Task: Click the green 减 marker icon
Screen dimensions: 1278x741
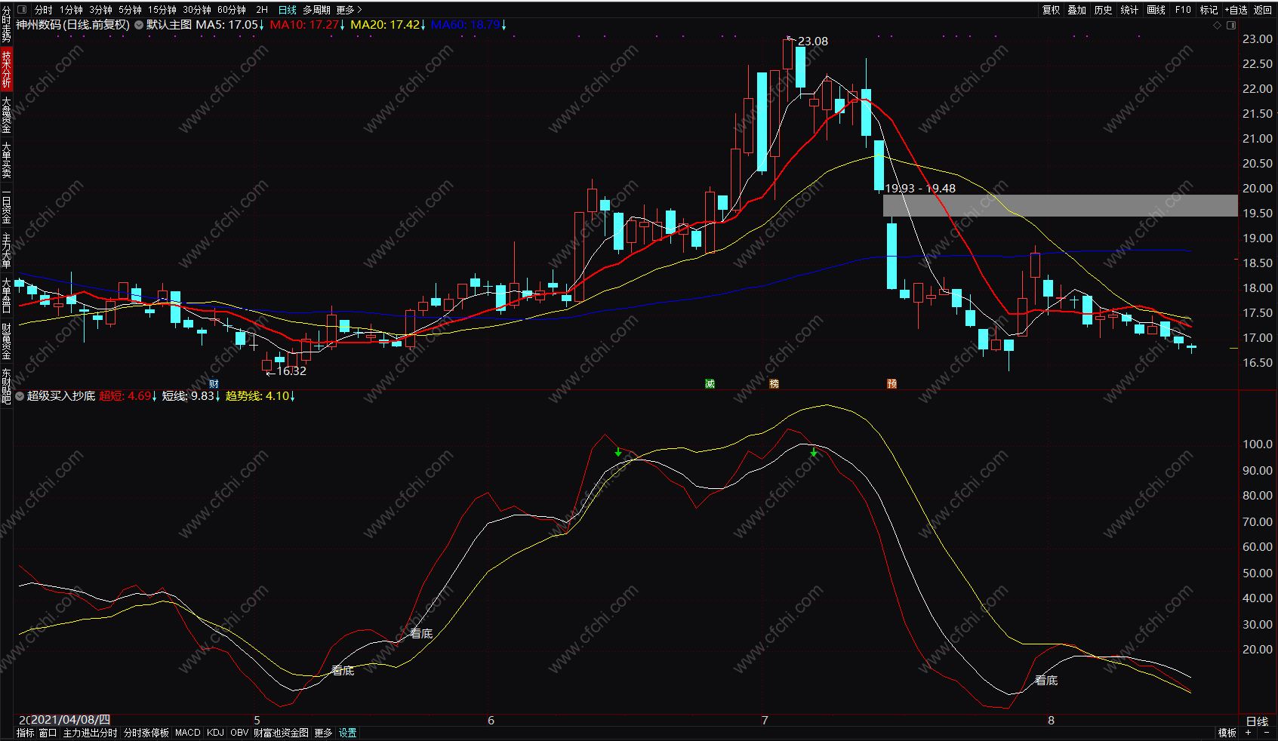Action: click(710, 384)
